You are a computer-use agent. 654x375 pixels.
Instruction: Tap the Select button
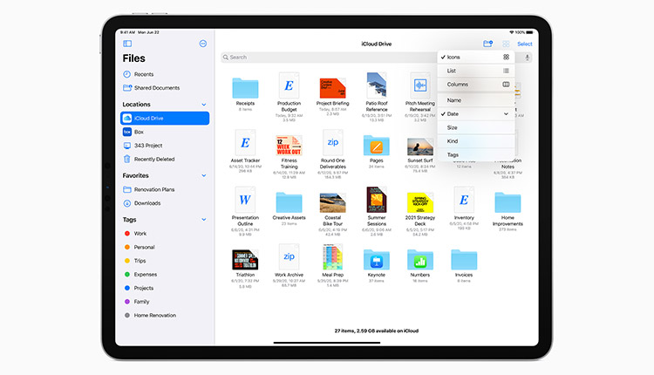(x=525, y=44)
